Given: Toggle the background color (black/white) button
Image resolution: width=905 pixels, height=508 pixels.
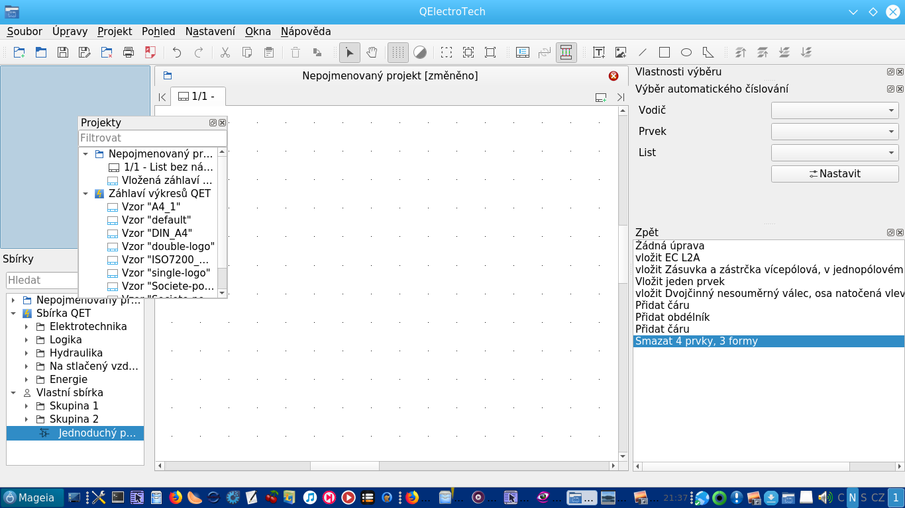Looking at the screenshot, I should pyautogui.click(x=419, y=52).
